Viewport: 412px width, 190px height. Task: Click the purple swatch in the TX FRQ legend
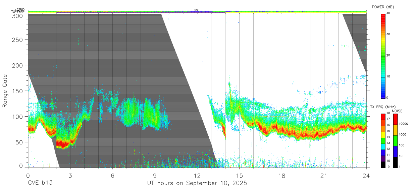(x=383, y=159)
